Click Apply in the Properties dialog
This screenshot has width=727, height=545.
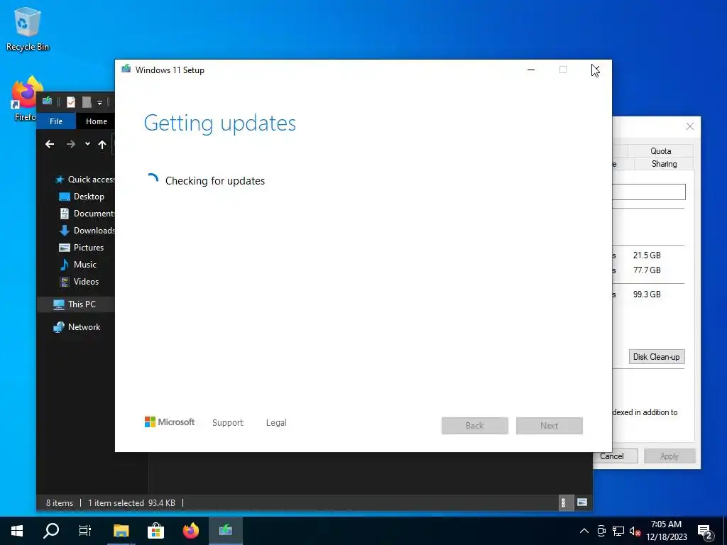(x=669, y=456)
